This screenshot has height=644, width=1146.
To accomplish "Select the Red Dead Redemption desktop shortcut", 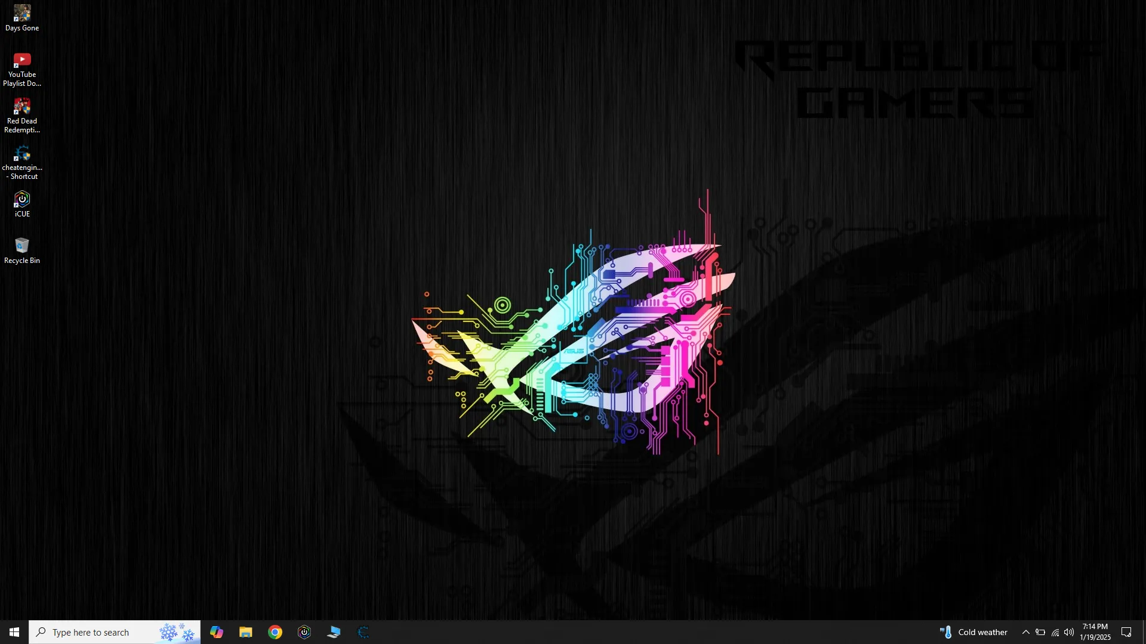I will [x=22, y=116].
